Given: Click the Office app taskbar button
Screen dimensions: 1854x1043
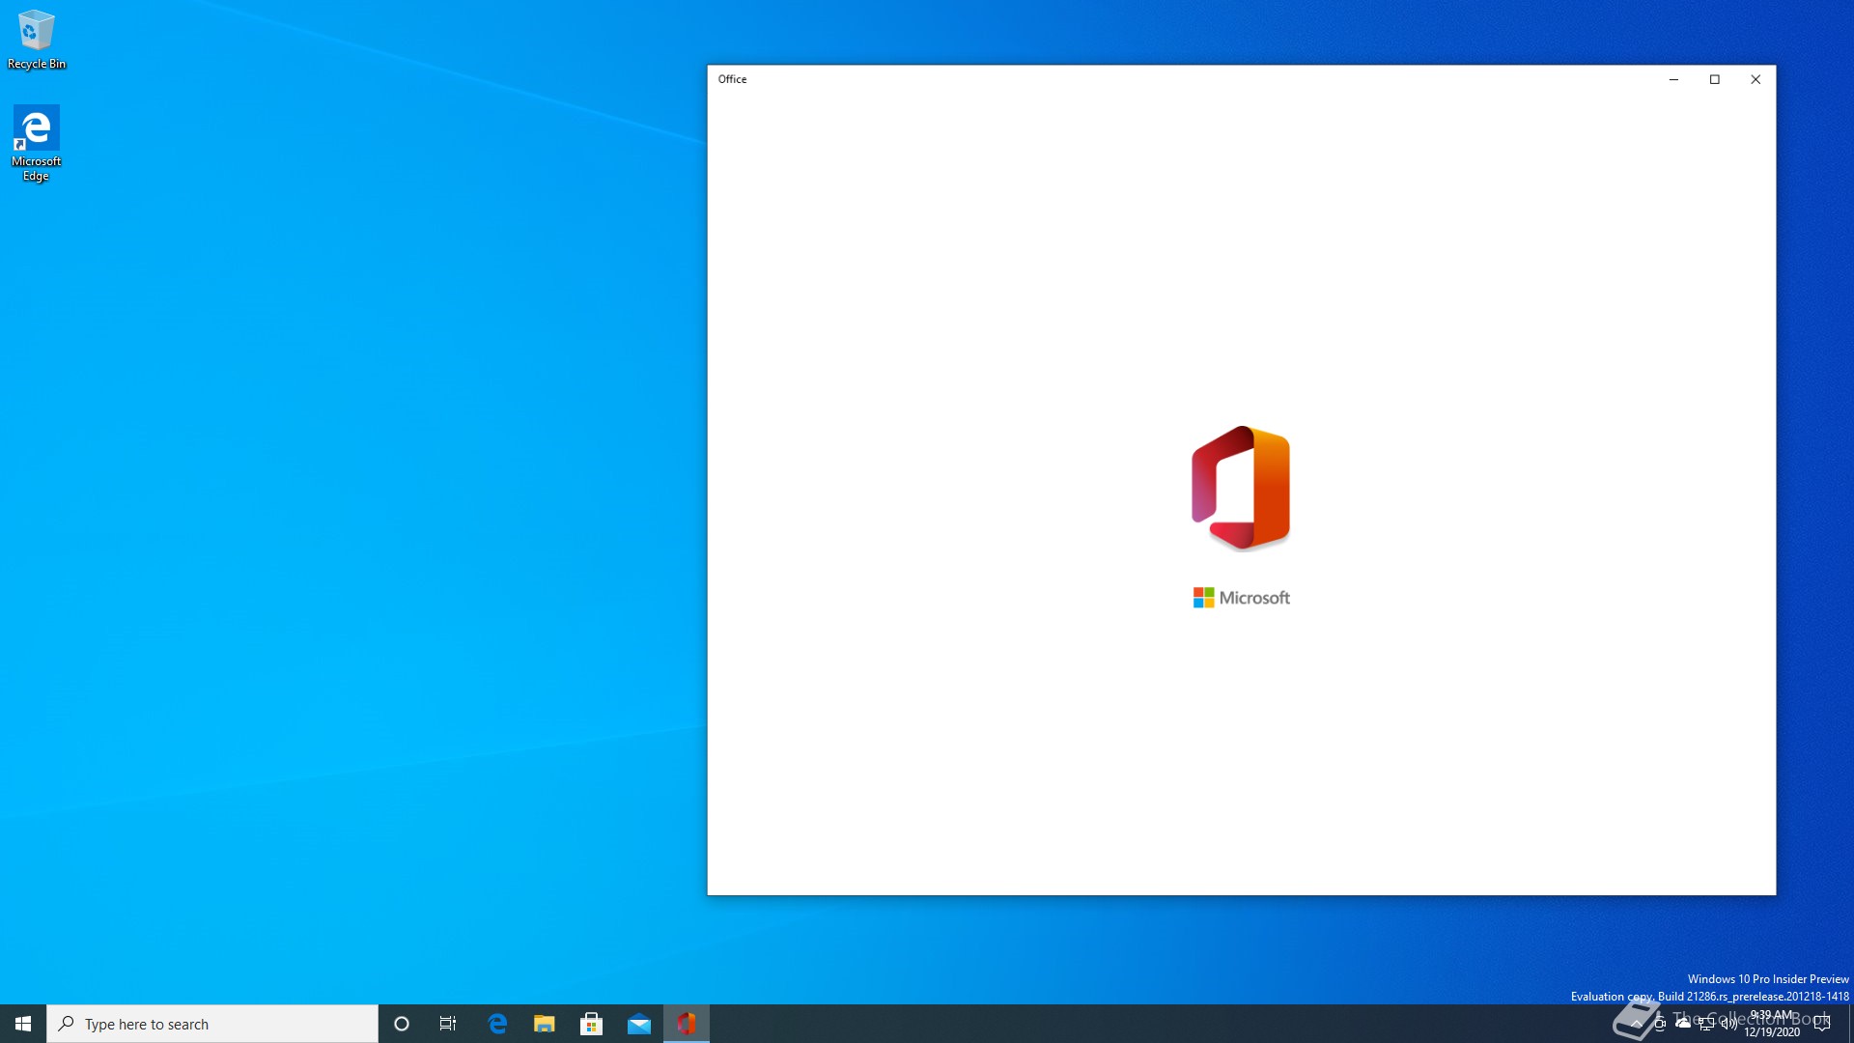Looking at the screenshot, I should click(687, 1024).
